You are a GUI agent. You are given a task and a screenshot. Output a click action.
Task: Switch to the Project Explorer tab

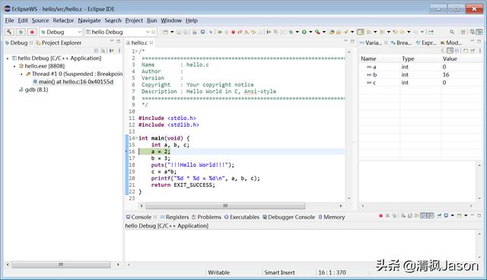(x=59, y=42)
